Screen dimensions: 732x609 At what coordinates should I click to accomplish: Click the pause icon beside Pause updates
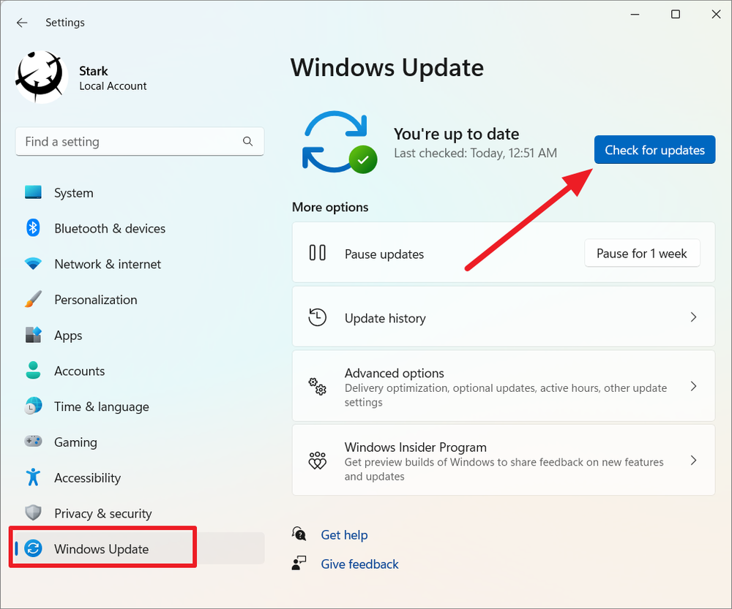318,253
